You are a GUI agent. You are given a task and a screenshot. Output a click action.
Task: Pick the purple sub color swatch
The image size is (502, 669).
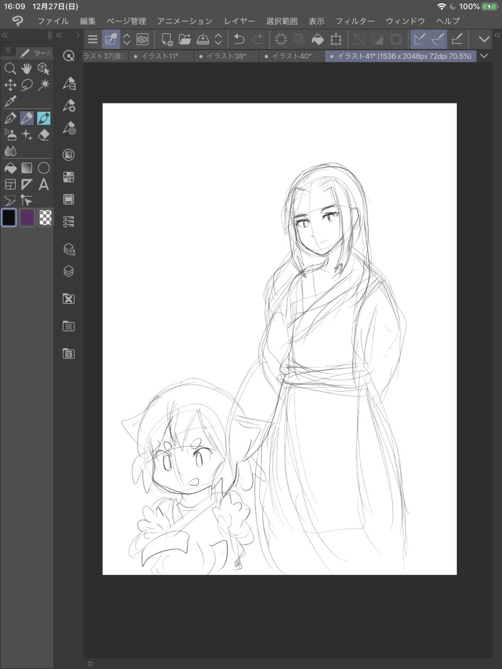pos(27,218)
